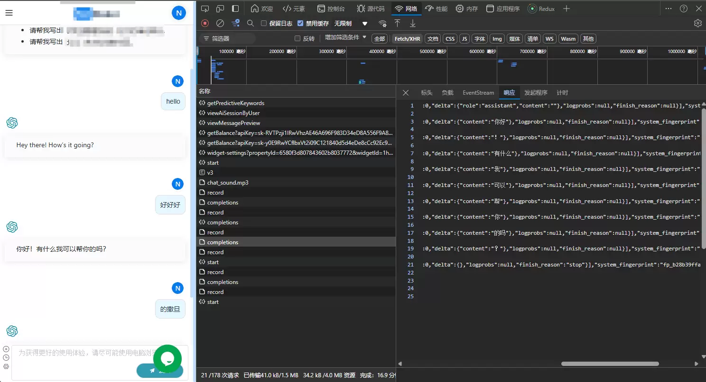This screenshot has height=382, width=706.
Task: Open network conditions wifi-gear icon
Action: pyautogui.click(x=382, y=23)
